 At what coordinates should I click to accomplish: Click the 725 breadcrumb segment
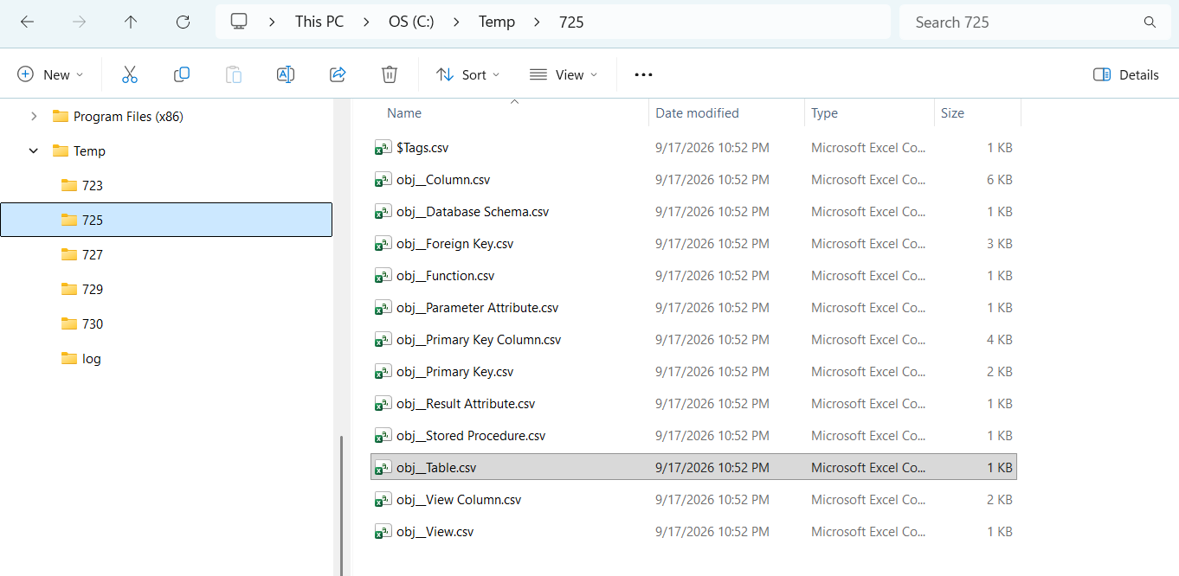[x=571, y=22]
